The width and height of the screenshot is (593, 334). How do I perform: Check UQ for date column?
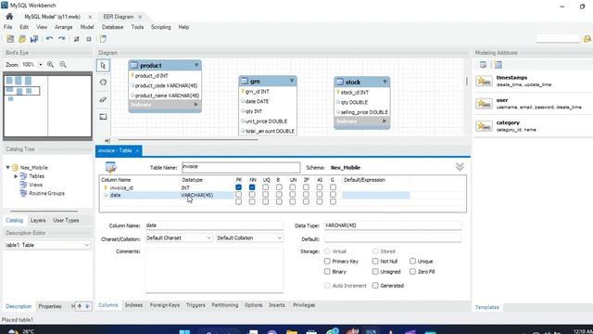point(266,195)
